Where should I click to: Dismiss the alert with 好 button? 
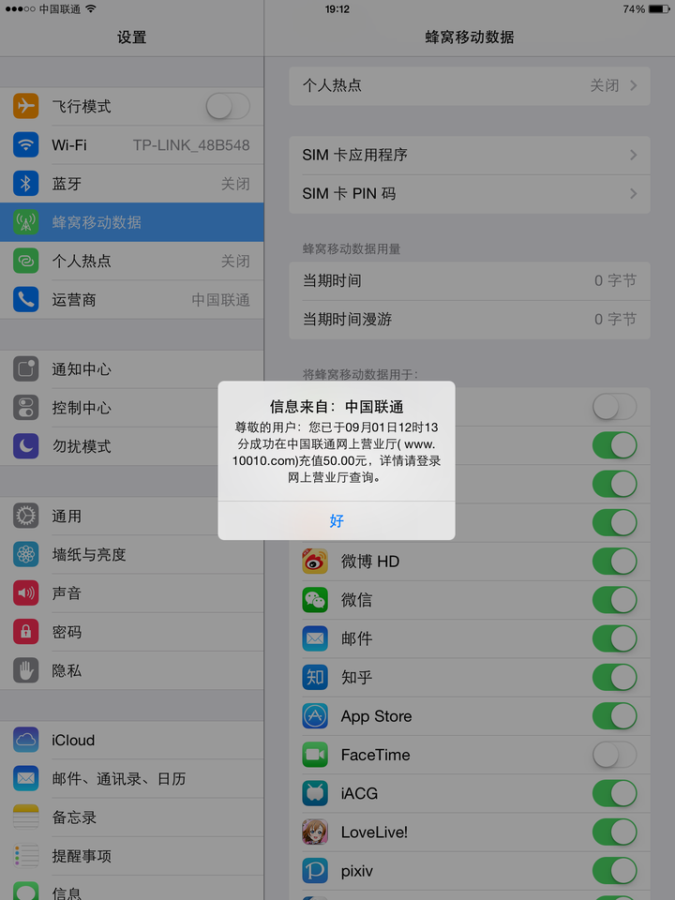pyautogui.click(x=337, y=520)
